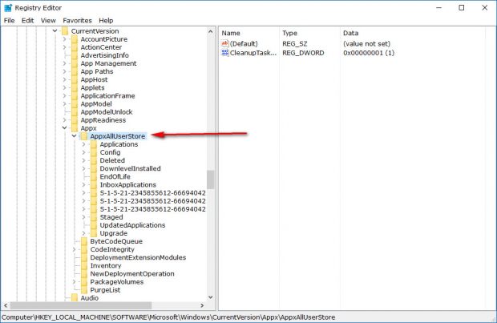Image resolution: width=497 pixels, height=323 pixels.
Task: Open the File menu
Action: (x=9, y=20)
